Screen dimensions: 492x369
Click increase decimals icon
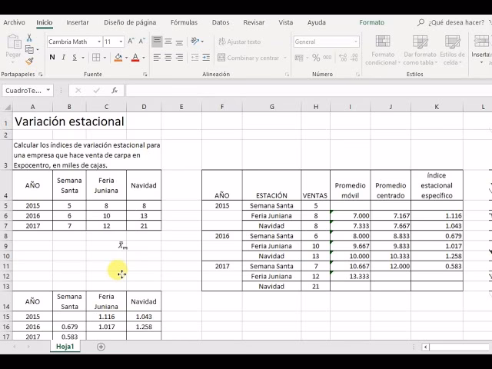[x=343, y=58]
